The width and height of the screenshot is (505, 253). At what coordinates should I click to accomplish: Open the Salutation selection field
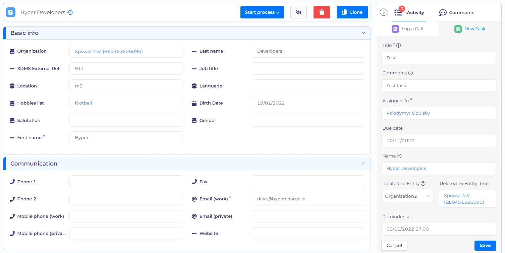[x=126, y=120]
